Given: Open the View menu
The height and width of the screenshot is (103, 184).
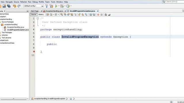Looking at the screenshot, I should pyautogui.click(x=3, y=2).
